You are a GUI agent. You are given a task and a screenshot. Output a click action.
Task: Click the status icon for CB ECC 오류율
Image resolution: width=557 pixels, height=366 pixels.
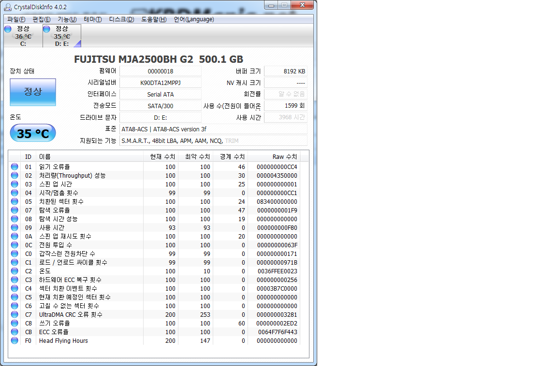15,332
